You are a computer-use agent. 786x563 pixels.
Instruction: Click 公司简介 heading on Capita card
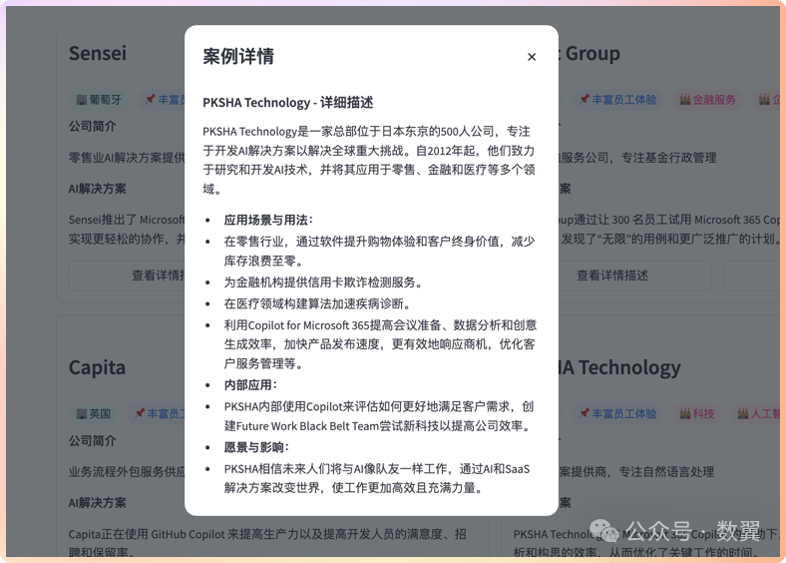point(92,441)
